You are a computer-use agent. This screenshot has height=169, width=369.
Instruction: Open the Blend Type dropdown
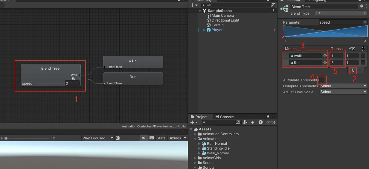341,13
